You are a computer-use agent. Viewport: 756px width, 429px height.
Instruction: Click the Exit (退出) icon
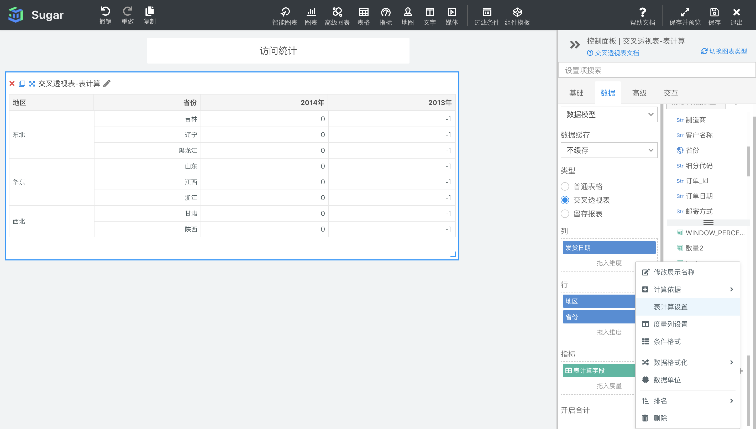tap(736, 16)
